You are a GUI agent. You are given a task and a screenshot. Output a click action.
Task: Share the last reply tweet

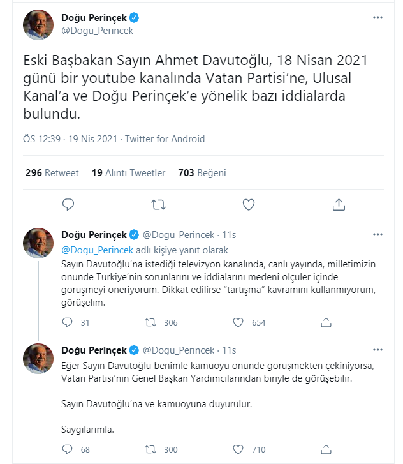pyautogui.click(x=326, y=449)
